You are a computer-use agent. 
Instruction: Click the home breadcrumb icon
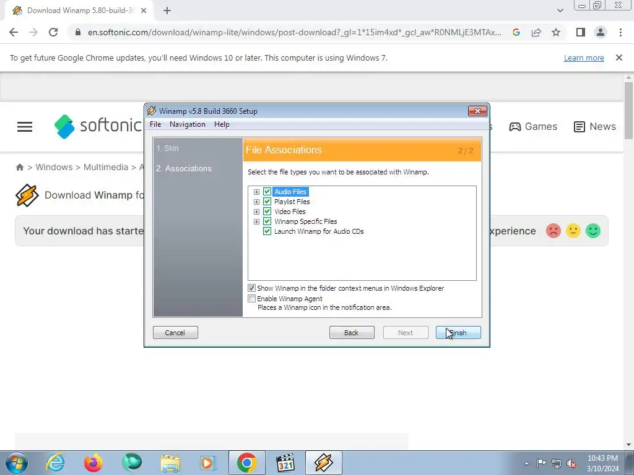click(x=19, y=167)
